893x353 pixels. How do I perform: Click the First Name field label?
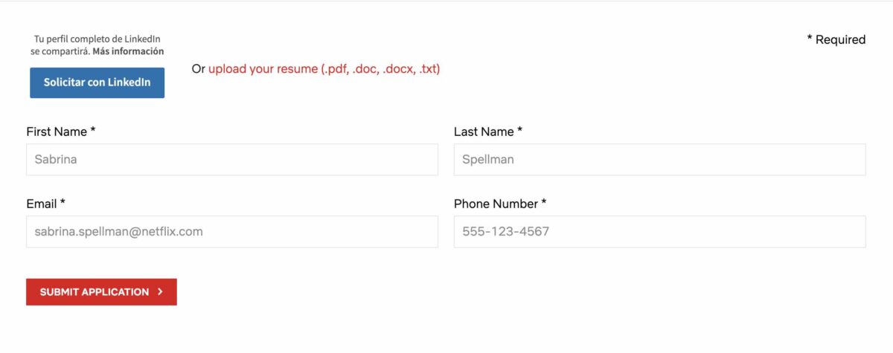click(x=57, y=132)
